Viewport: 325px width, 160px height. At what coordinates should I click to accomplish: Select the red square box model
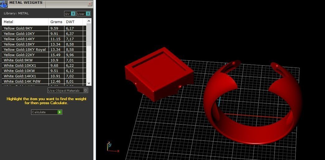[159, 74]
